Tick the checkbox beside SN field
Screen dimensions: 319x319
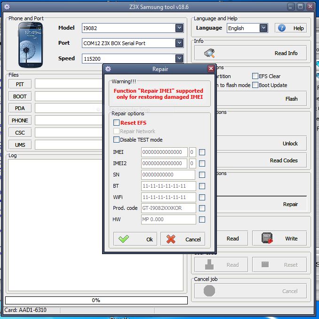click(x=202, y=175)
